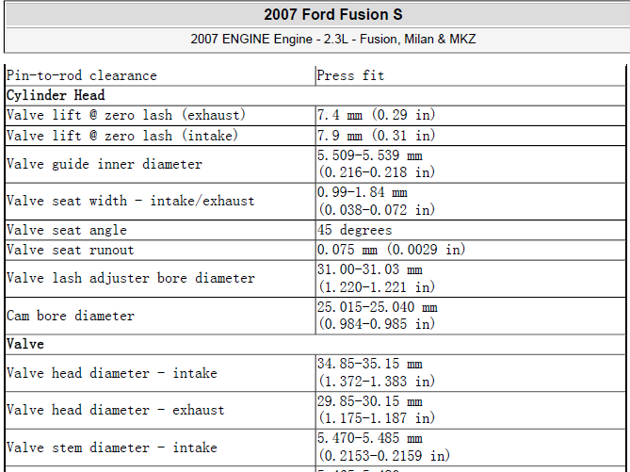Select Valve lash adjuster bore diameter label
This screenshot has width=630, height=472.
pos(131,278)
